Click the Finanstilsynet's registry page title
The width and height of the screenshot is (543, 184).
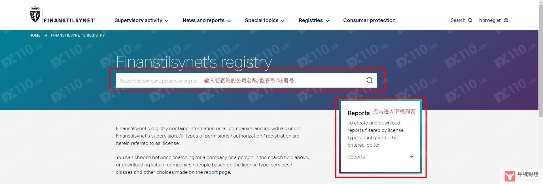tap(194, 62)
